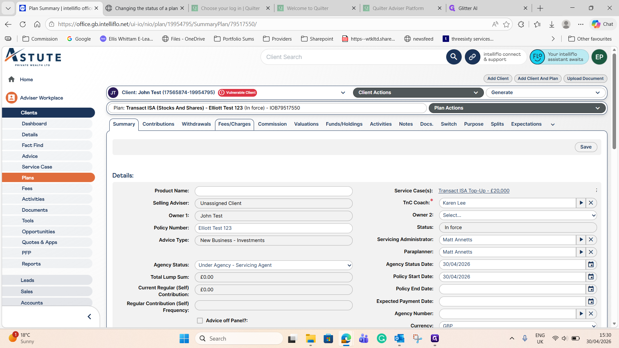Switch to the Funds/Holdings tab

pyautogui.click(x=344, y=124)
